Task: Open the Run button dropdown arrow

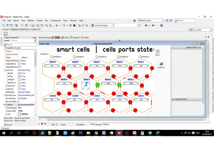Action: (60, 26)
